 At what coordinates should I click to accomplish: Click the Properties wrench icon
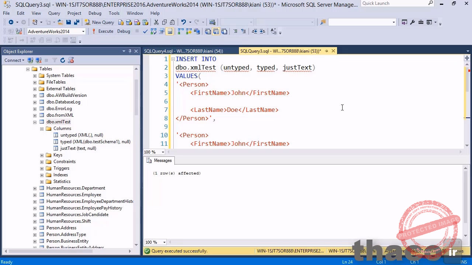[x=412, y=22]
